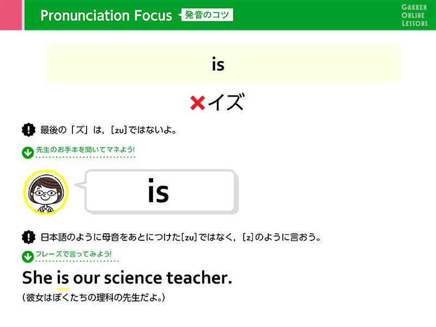Click the speech bubble containing 'is'

pyautogui.click(x=160, y=191)
